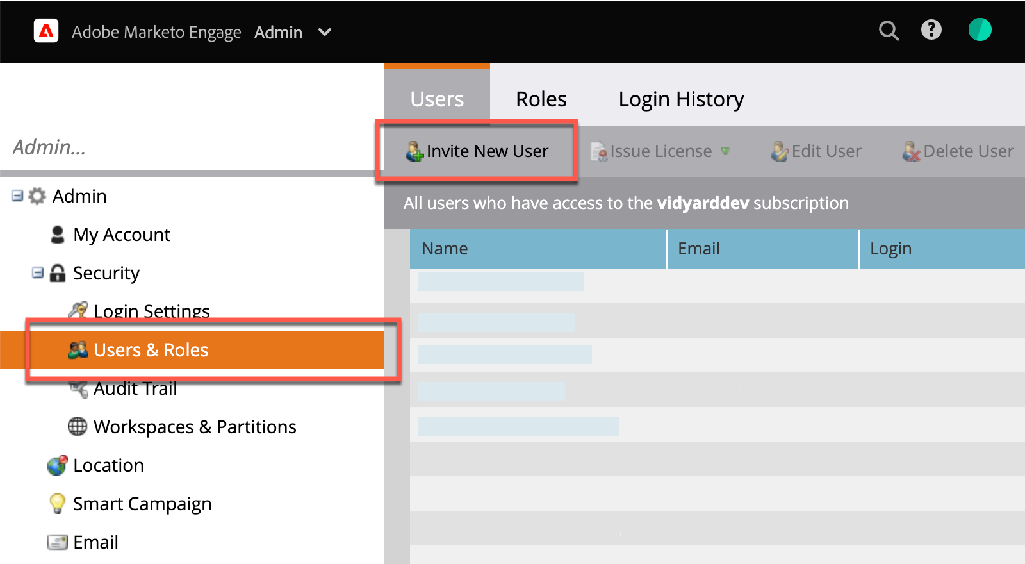Click the Adobe Marketo Engage title
The width and height of the screenshot is (1025, 564).
click(x=156, y=32)
